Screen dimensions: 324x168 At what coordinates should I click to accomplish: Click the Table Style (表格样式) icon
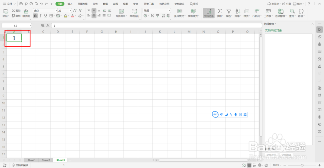coord(193,11)
